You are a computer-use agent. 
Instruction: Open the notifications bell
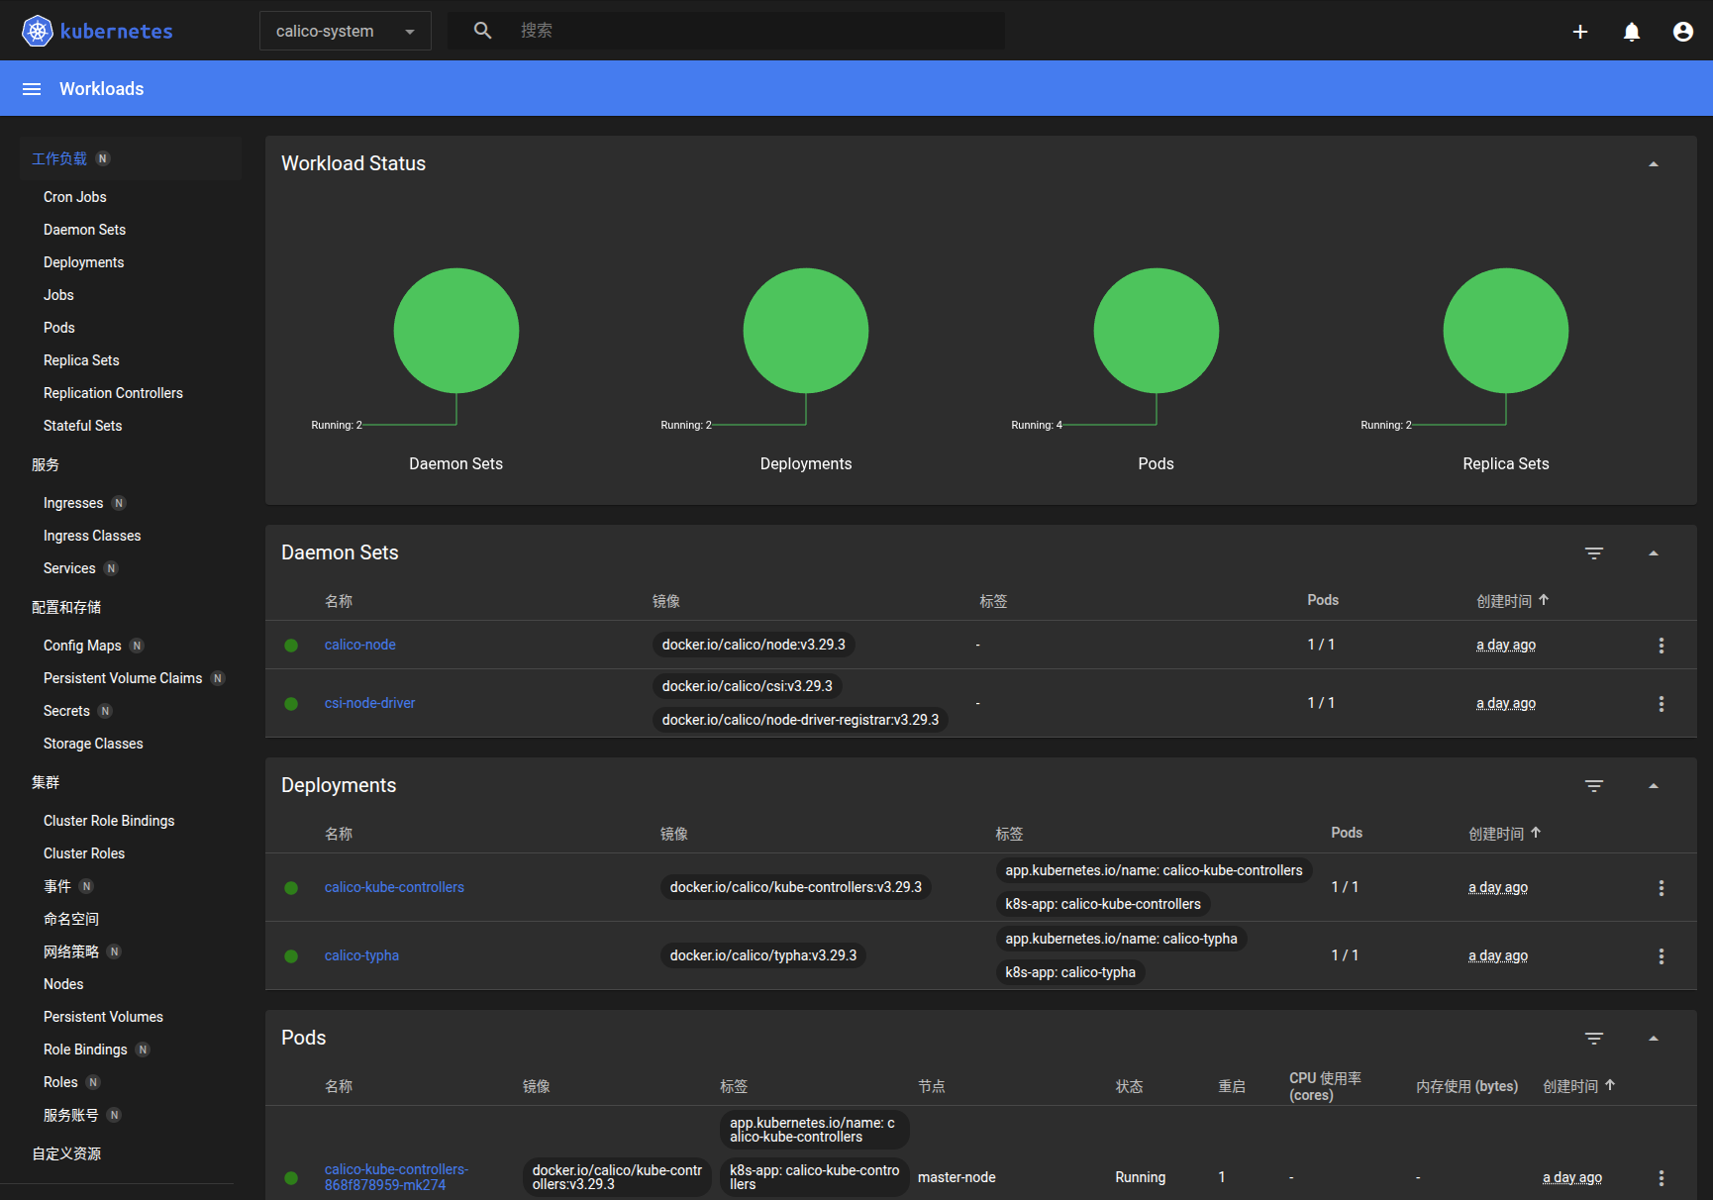1632,32
